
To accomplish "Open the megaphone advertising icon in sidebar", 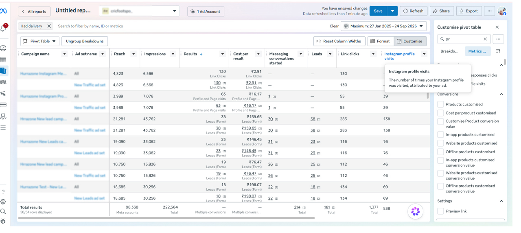I will pyautogui.click(x=3, y=93).
